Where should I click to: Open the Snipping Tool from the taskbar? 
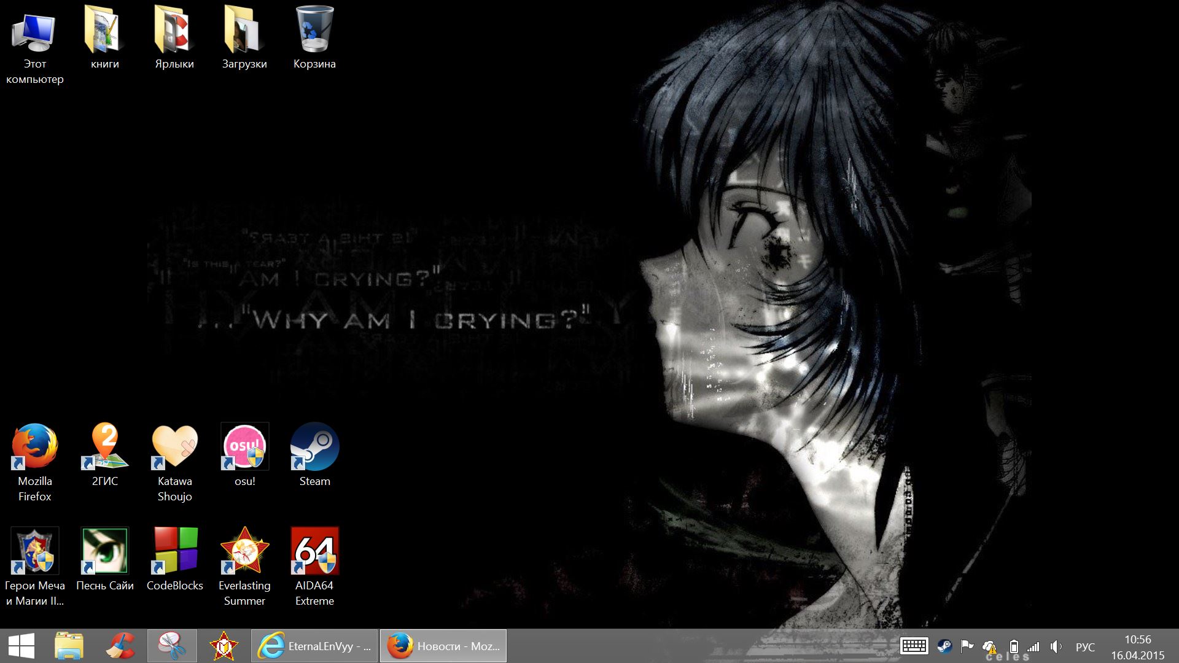coord(172,646)
